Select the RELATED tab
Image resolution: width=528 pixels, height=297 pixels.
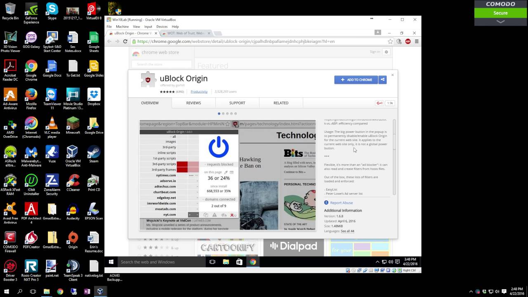[x=281, y=103]
